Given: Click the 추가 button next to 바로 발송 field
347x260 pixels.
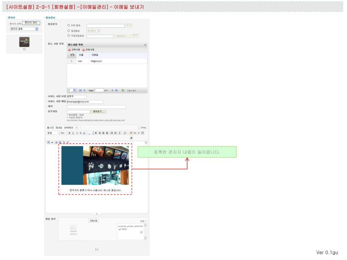Looking at the screenshot, I should 129,25.
